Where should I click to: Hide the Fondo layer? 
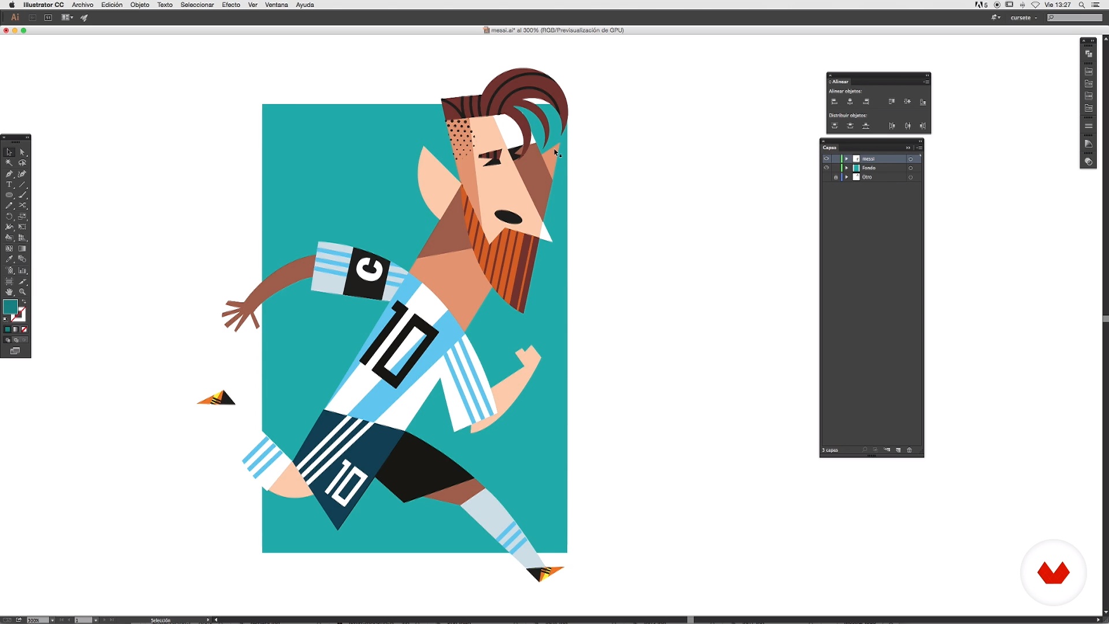[x=827, y=168]
